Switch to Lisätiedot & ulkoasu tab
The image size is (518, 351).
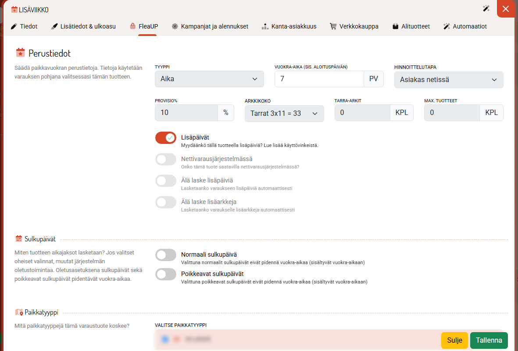tap(83, 26)
